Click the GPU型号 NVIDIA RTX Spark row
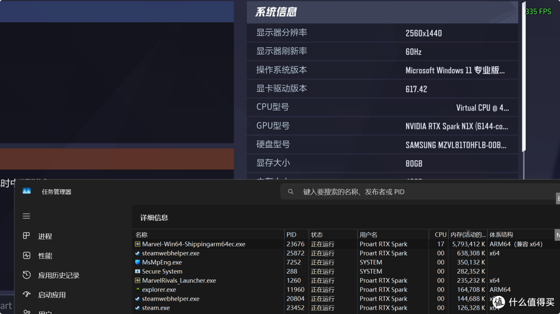This screenshot has width=560, height=314. tap(382, 126)
